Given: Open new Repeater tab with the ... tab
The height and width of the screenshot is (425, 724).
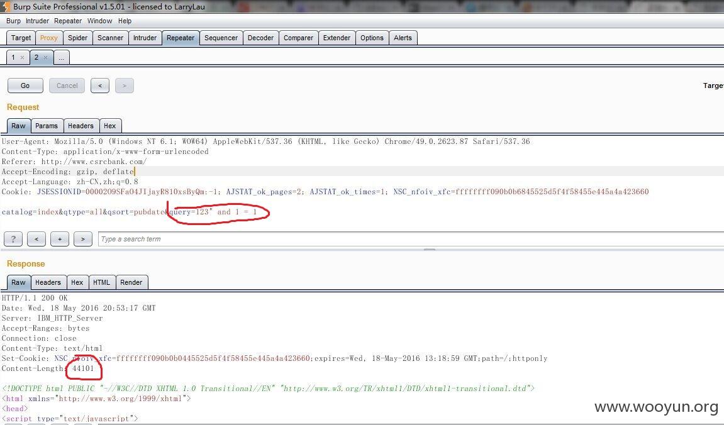Looking at the screenshot, I should tap(62, 57).
